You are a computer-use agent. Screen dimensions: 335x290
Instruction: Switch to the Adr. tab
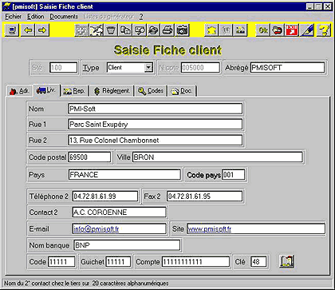(x=19, y=91)
